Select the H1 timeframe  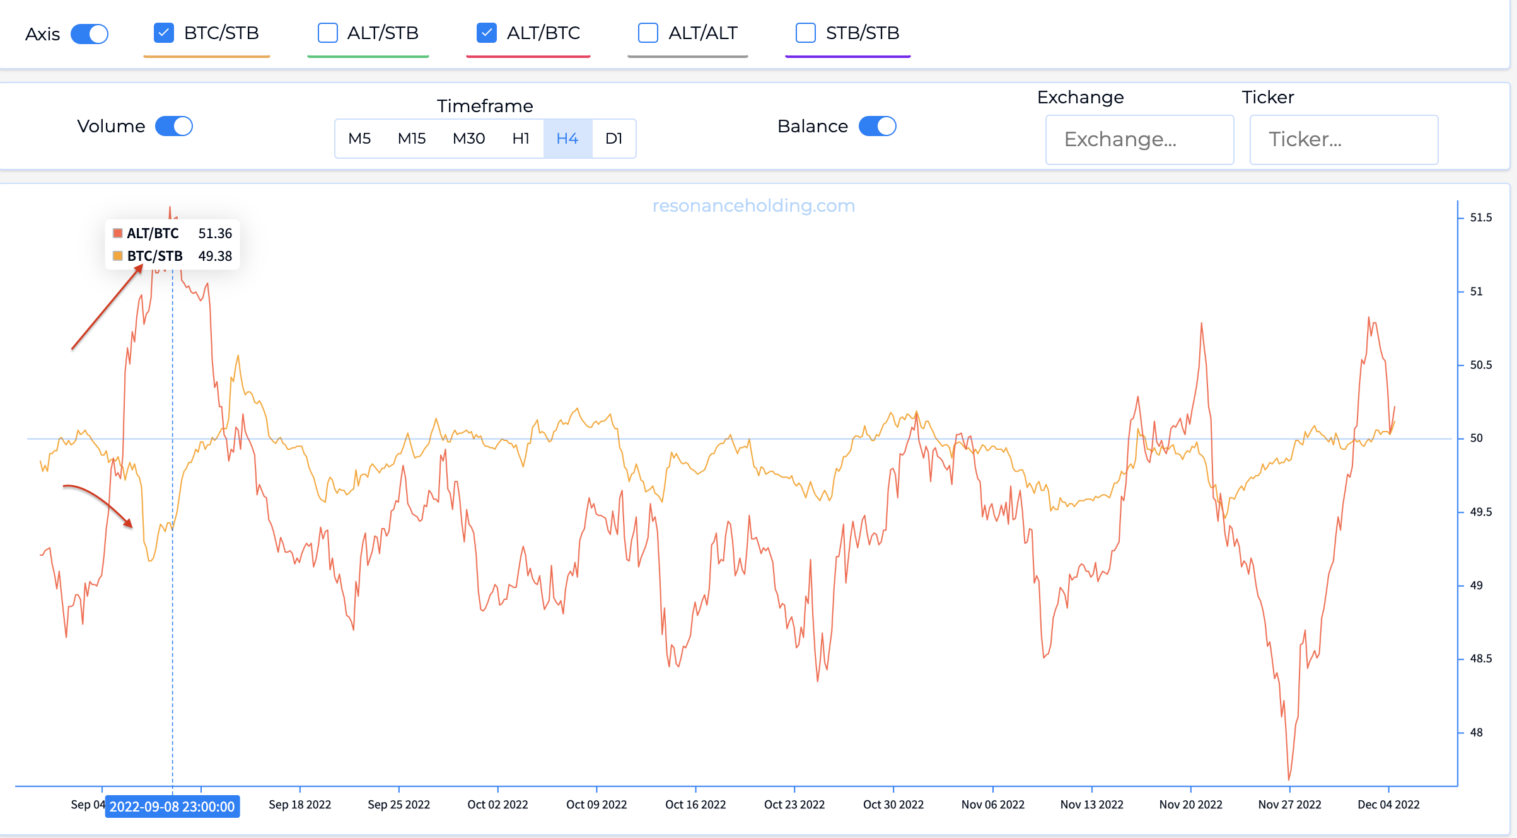pos(521,139)
